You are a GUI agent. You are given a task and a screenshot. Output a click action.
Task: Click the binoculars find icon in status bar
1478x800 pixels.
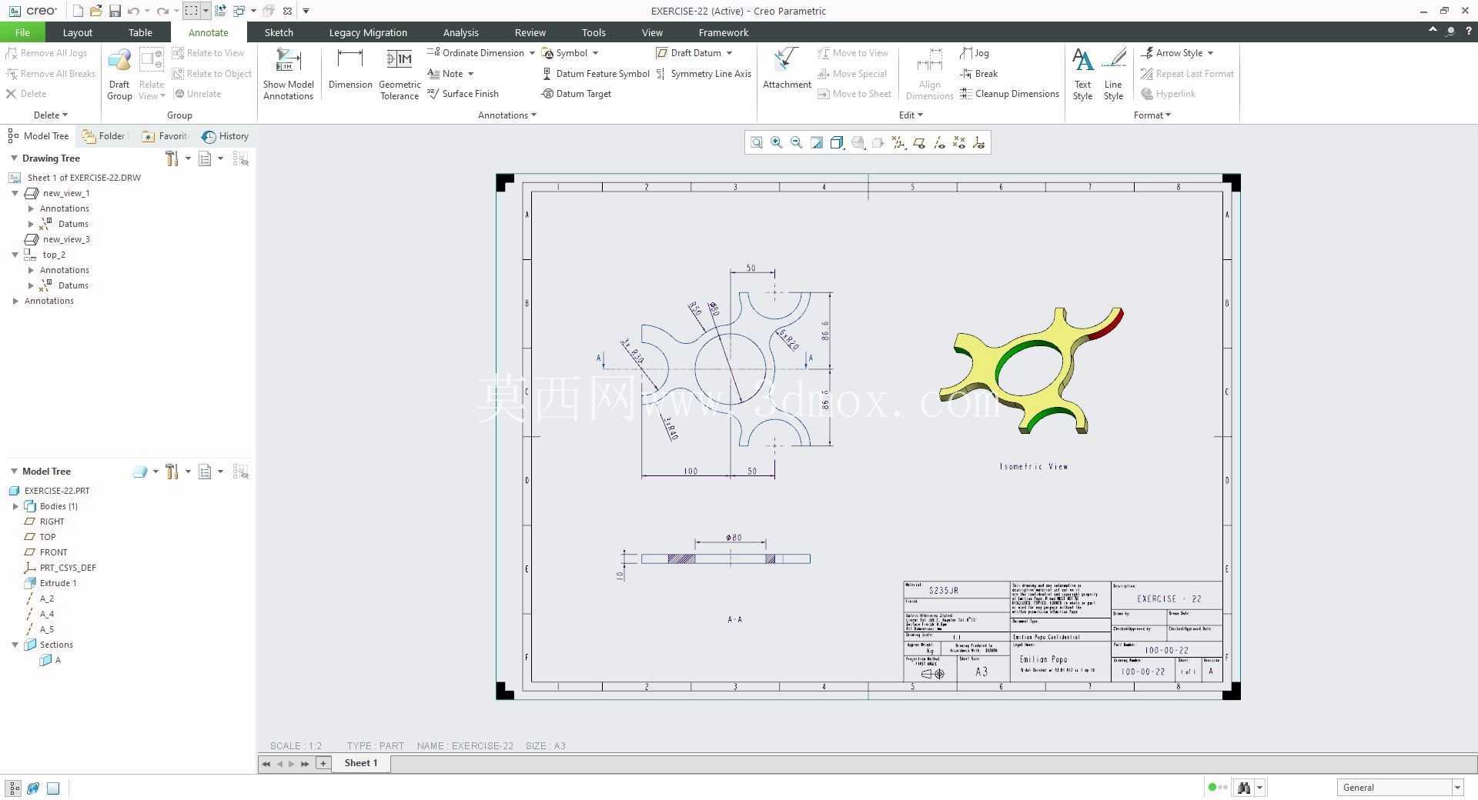1243,788
